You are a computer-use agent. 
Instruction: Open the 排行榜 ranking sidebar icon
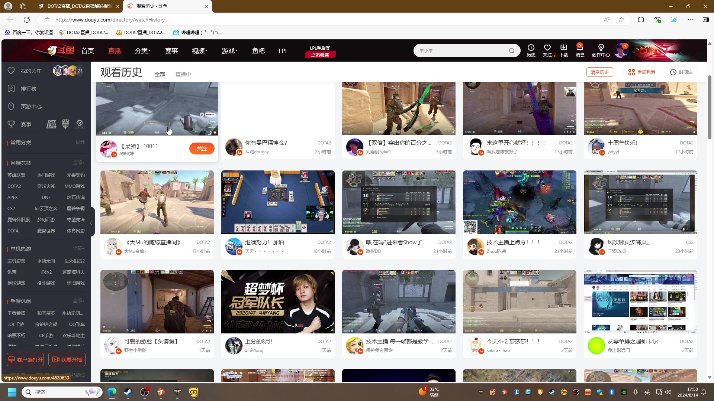pyautogui.click(x=11, y=89)
